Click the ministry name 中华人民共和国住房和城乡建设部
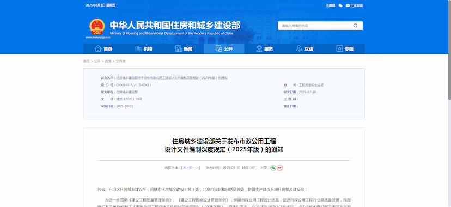The width and height of the screenshot is (451, 207). click(x=175, y=25)
